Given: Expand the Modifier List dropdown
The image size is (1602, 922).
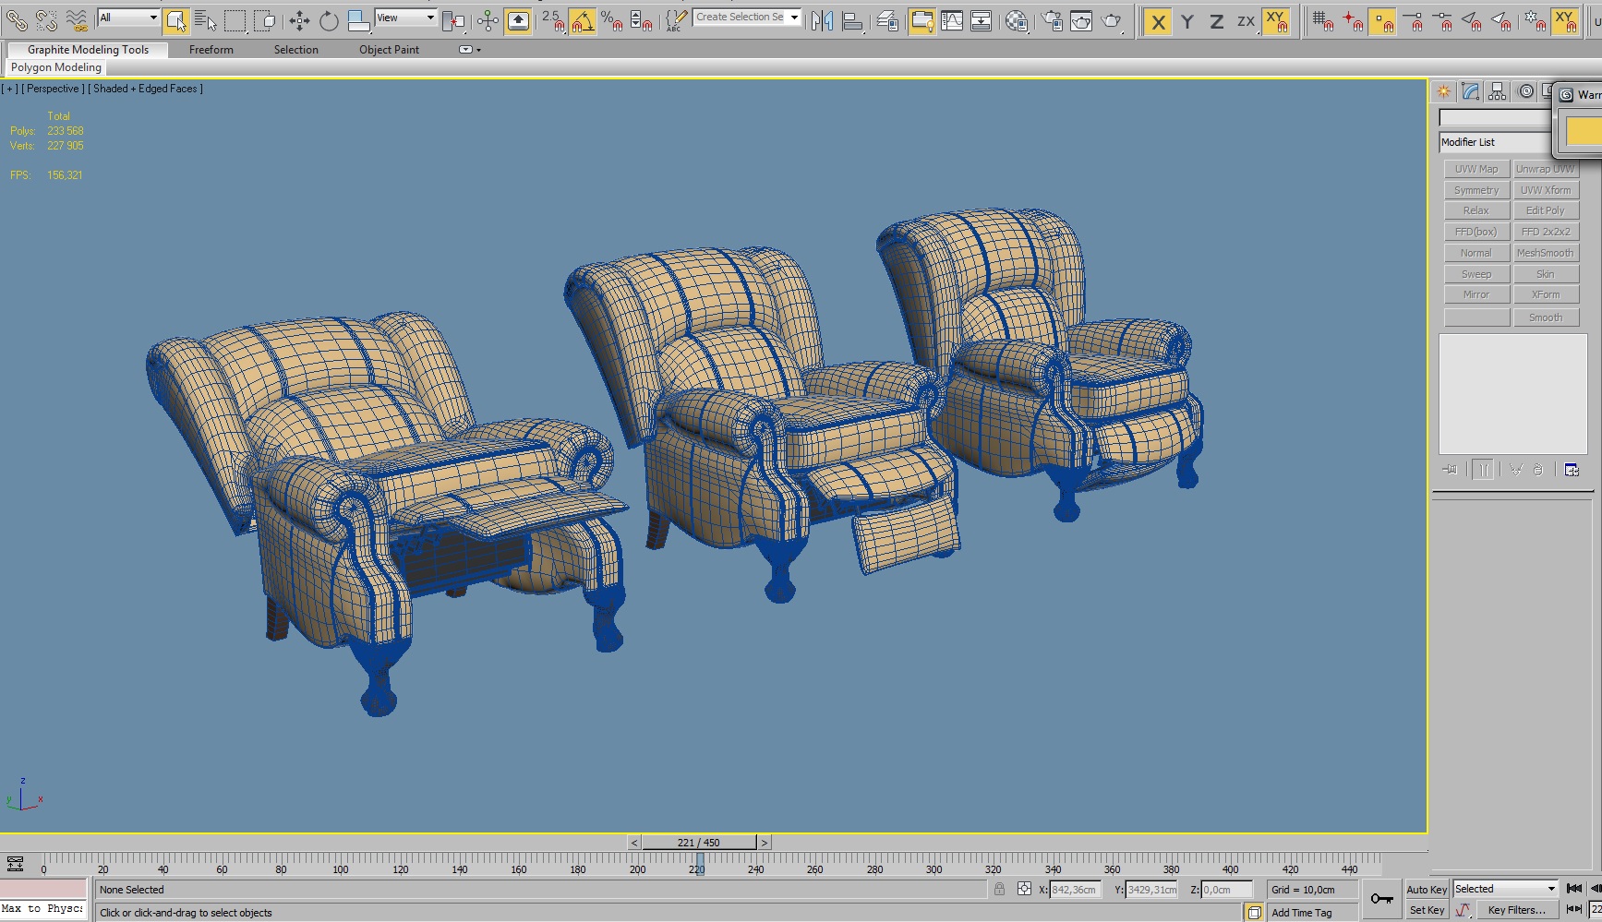Looking at the screenshot, I should (x=1494, y=142).
